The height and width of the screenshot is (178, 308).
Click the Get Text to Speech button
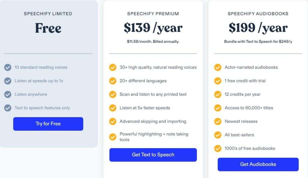153,155
